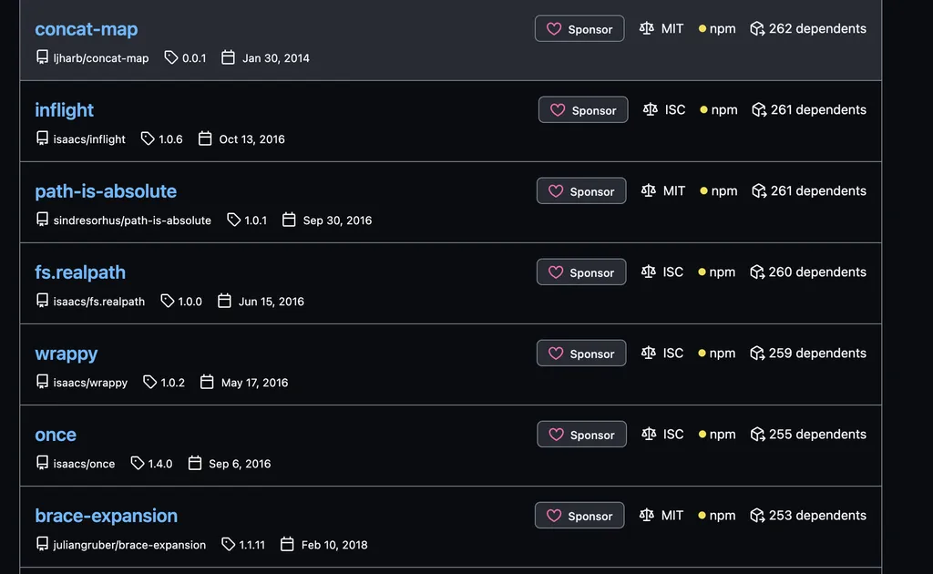Open the isaacs/once repository link

click(x=84, y=464)
